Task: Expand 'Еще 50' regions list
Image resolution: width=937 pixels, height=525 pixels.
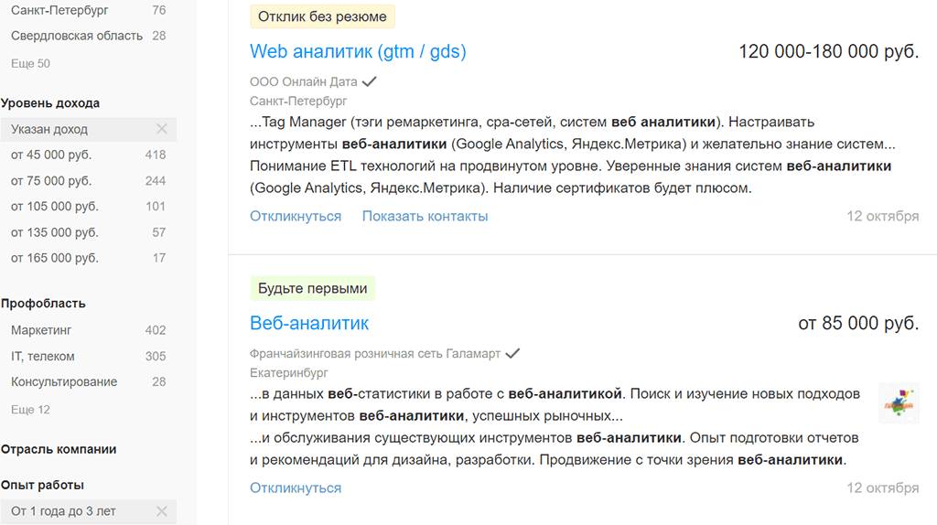Action: coord(30,63)
